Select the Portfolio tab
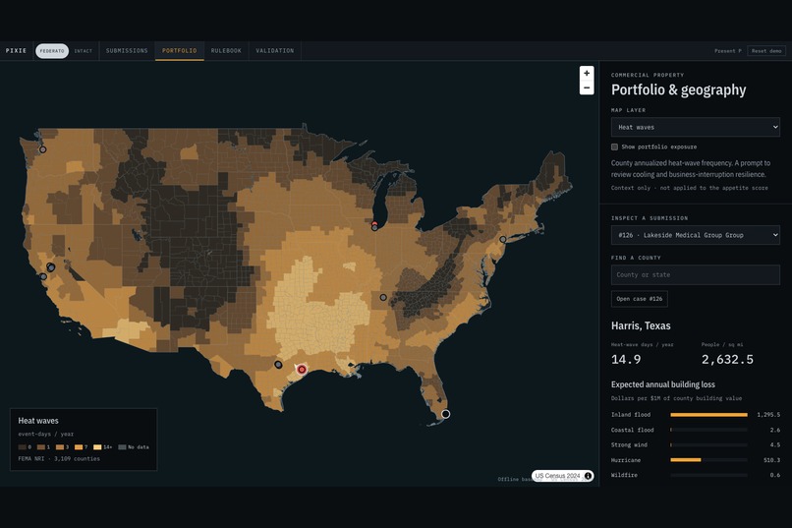Screen dimensions: 792x528 tap(179, 51)
